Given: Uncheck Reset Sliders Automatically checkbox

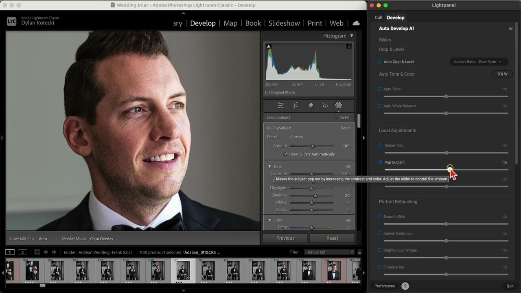Looking at the screenshot, I should click(286, 154).
